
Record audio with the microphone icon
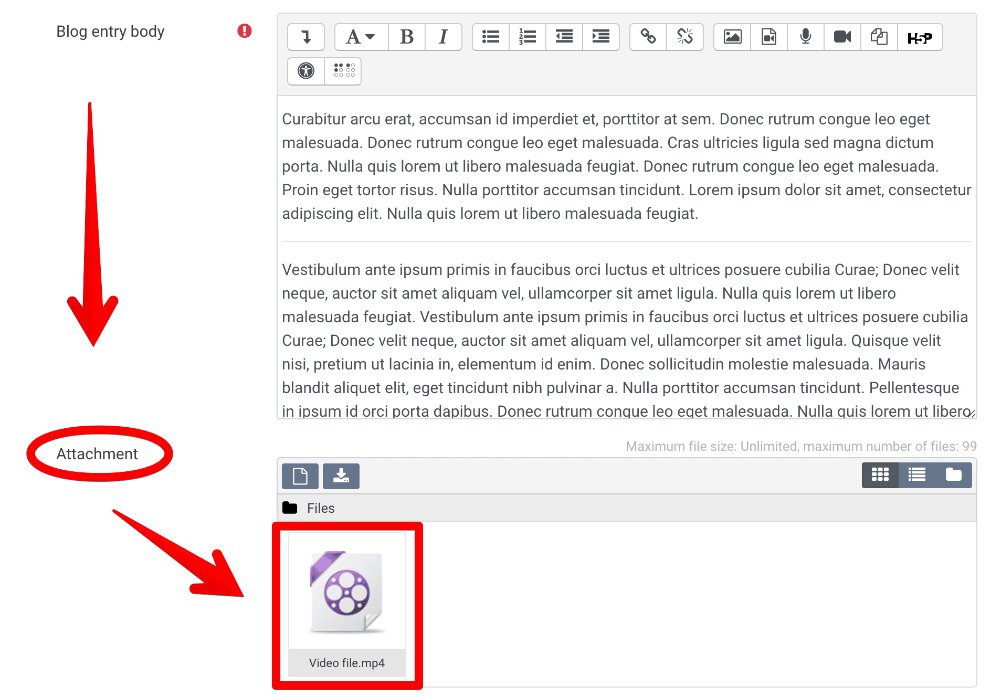click(x=806, y=37)
